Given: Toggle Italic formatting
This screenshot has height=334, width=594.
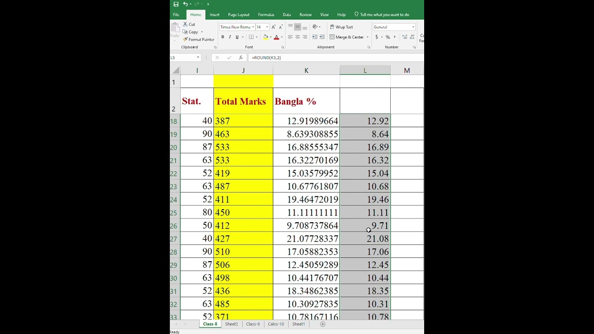Looking at the screenshot, I should tap(230, 37).
